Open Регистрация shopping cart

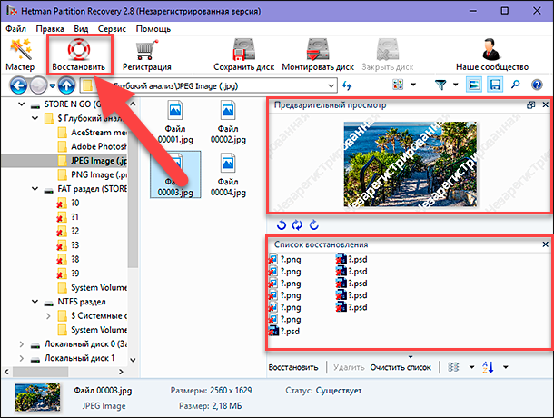click(146, 55)
